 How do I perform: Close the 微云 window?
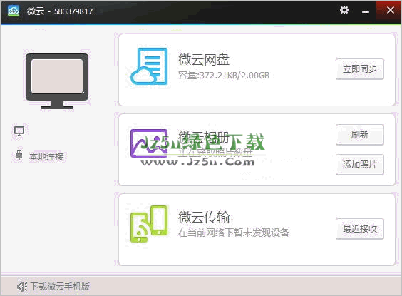(391, 10)
